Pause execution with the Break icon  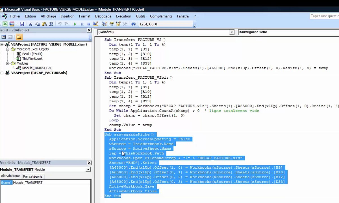(82, 24)
